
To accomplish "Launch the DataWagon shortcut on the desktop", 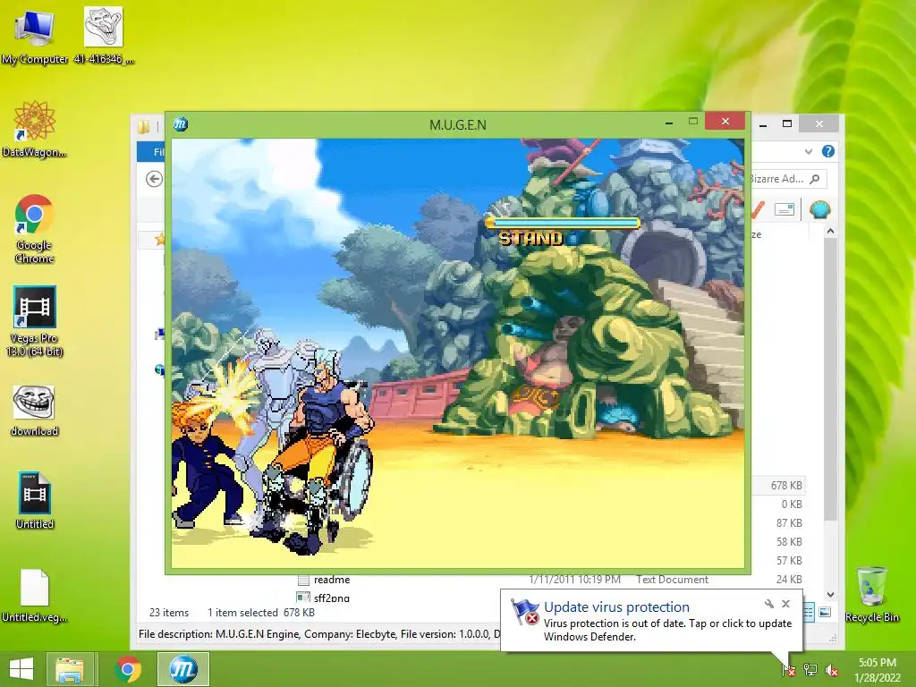I will pos(35,130).
